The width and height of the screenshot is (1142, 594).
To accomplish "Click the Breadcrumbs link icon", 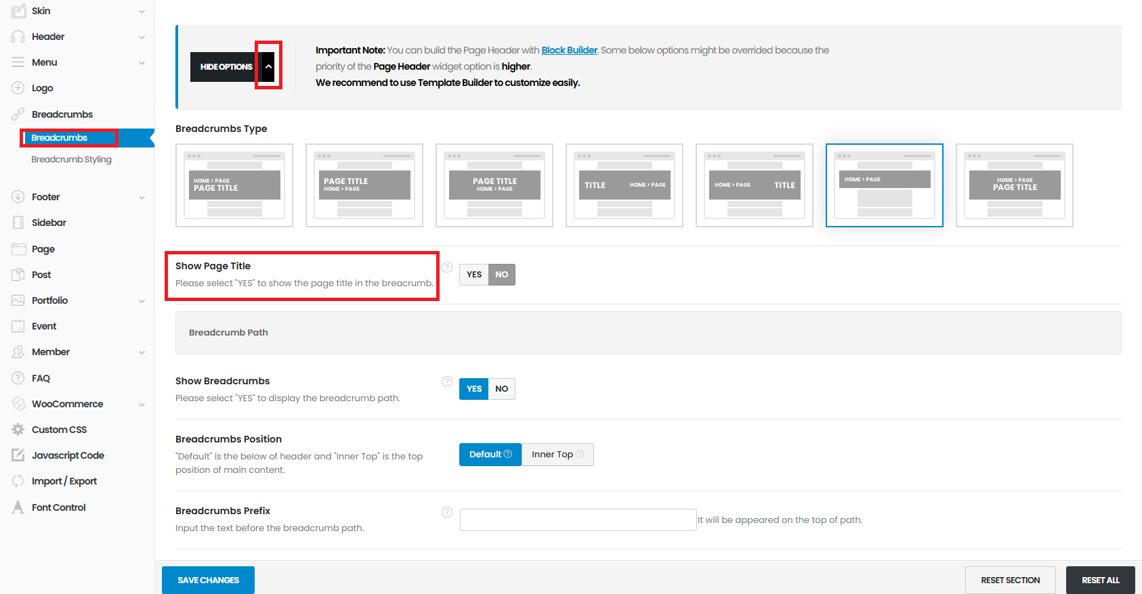I will [18, 114].
